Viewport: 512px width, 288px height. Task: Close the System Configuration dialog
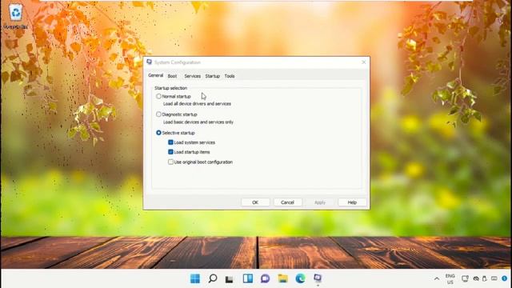coord(364,62)
